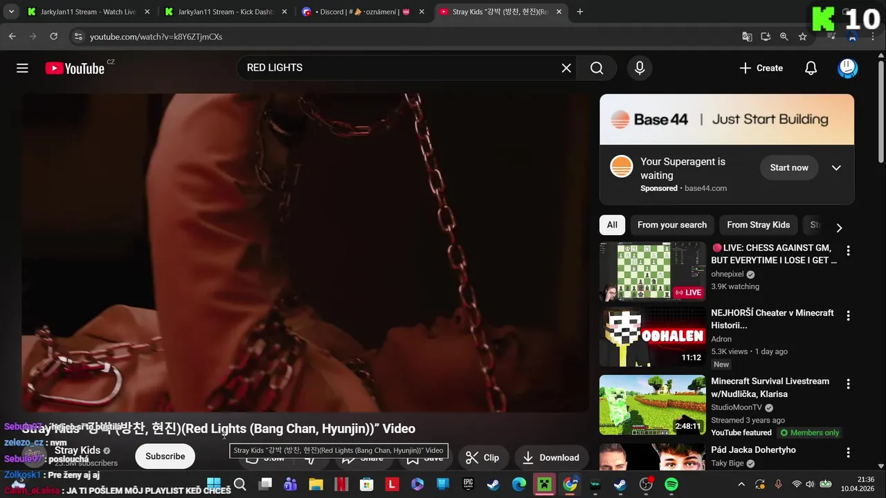Close the Discord tab
The height and width of the screenshot is (498, 886).
422,12
